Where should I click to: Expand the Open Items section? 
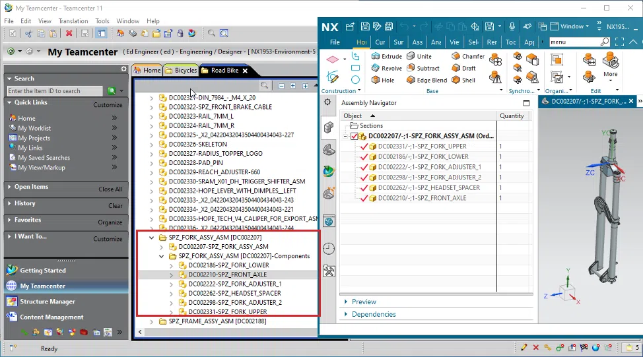click(x=9, y=187)
